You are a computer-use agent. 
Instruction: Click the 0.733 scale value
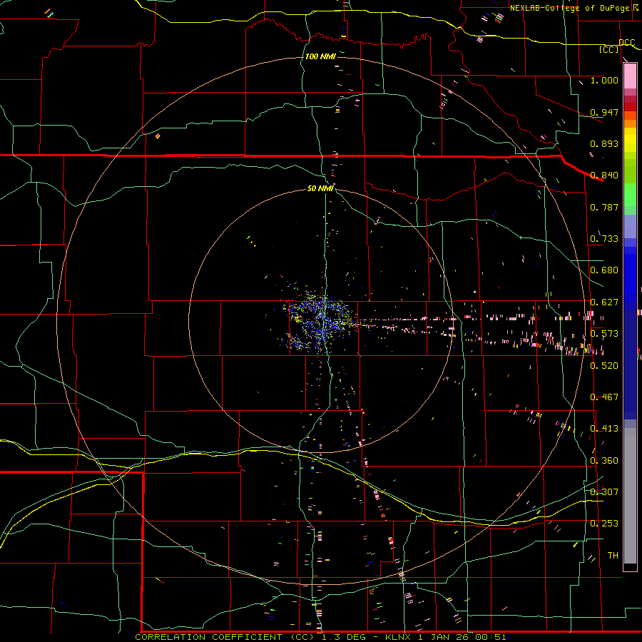click(604, 239)
